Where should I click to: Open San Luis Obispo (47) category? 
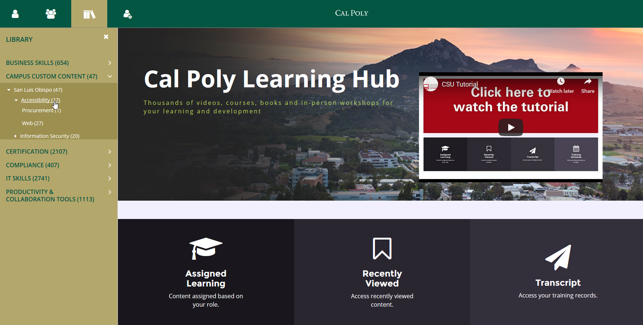38,90
